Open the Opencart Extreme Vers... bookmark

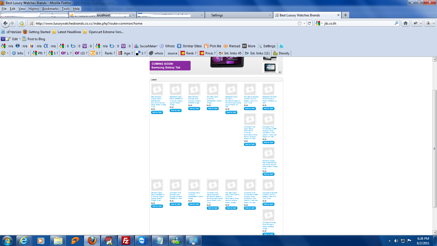104,32
